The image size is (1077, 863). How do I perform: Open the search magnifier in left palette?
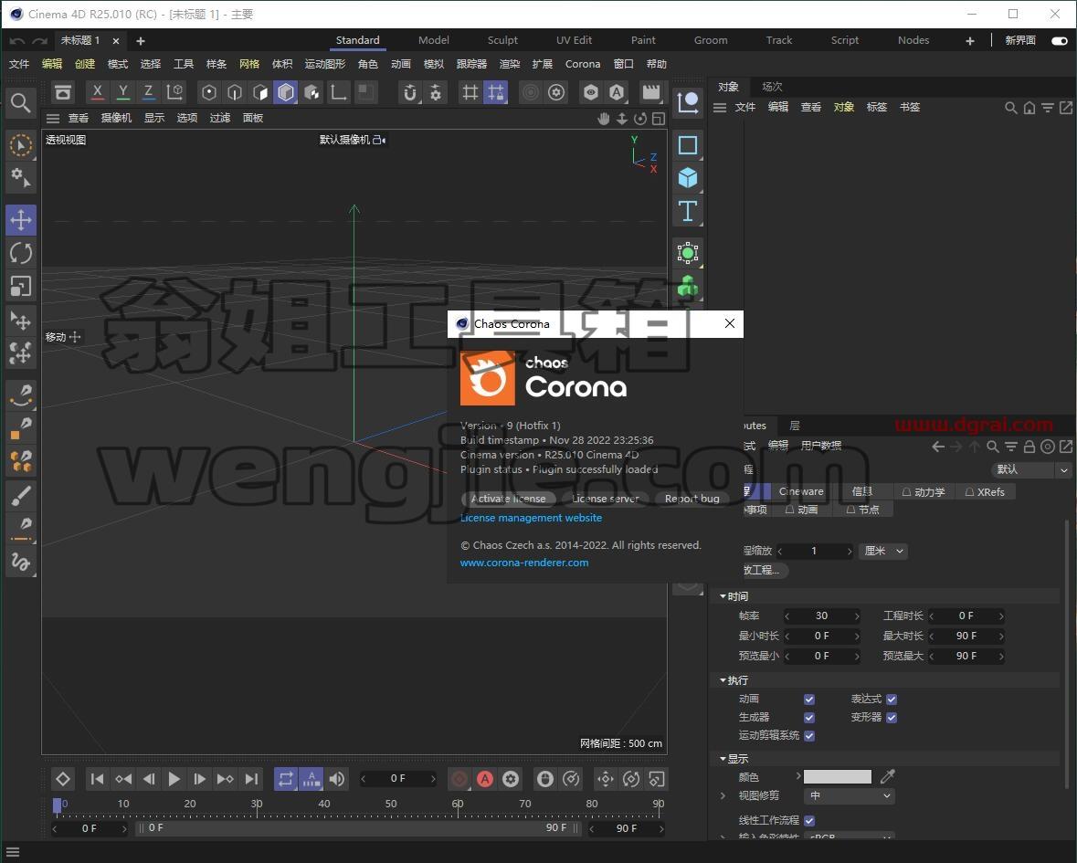coord(21,103)
